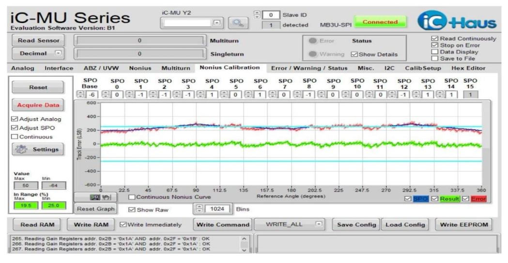Toggle Write Immediately checkbox

tap(123, 224)
